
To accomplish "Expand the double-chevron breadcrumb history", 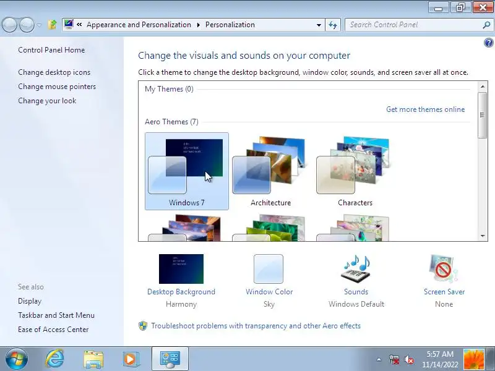I will (x=79, y=24).
